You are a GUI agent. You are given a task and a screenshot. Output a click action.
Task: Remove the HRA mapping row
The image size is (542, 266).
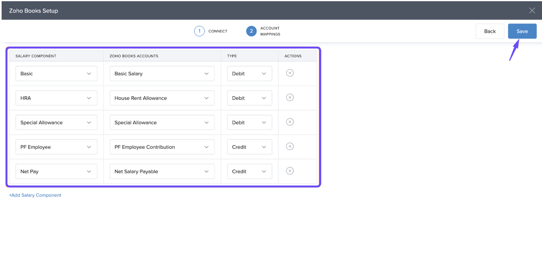pos(290,97)
